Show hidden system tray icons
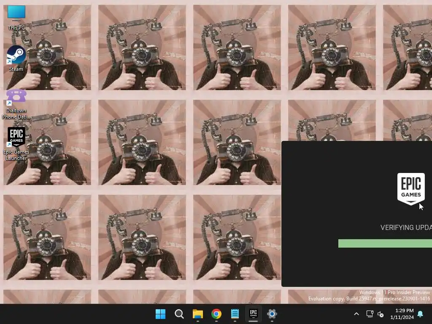 click(x=356, y=314)
